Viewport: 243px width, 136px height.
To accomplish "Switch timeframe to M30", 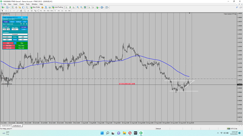I will [x=52, y=11].
